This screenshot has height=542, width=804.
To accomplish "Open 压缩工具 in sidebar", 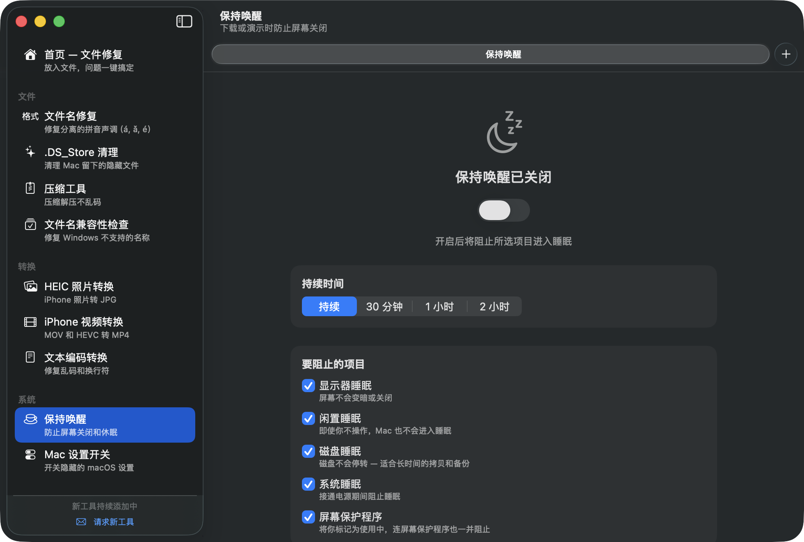I will (x=105, y=195).
